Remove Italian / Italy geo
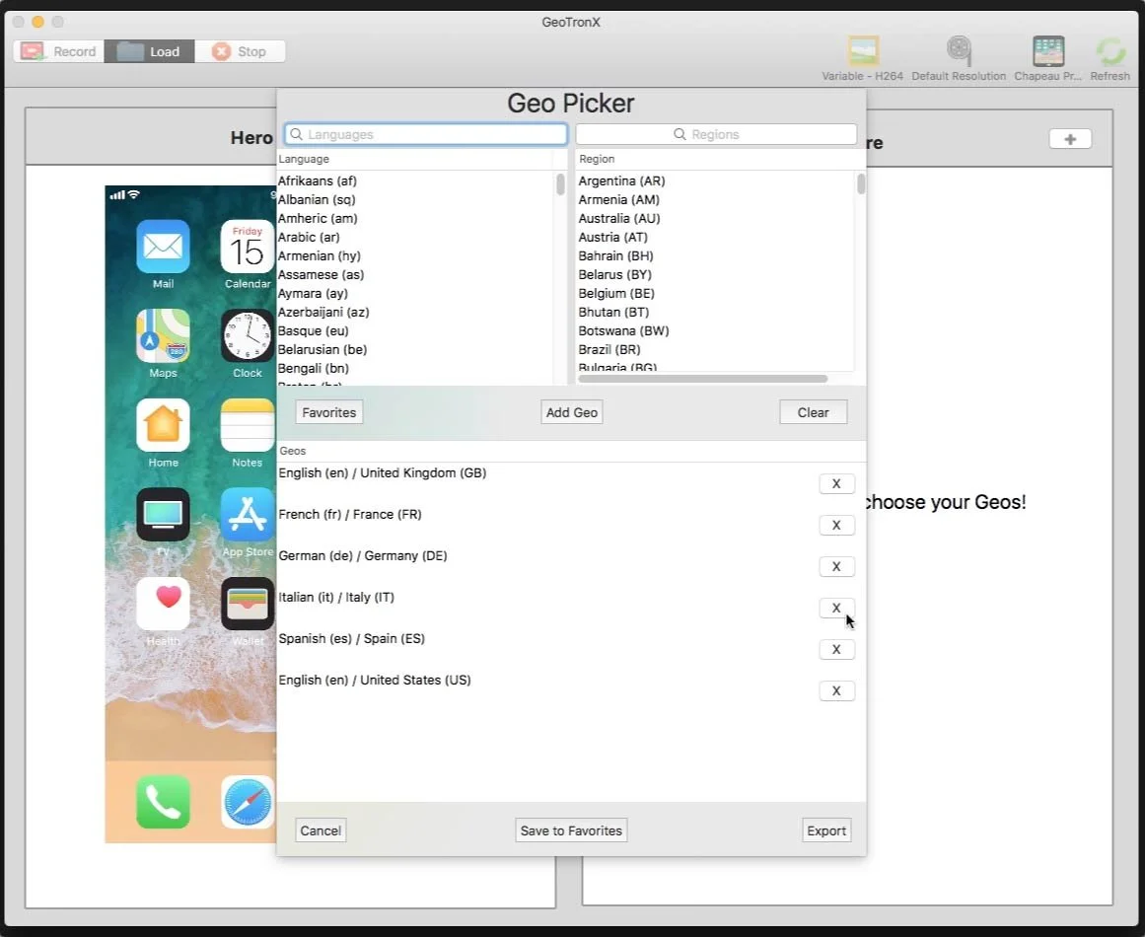This screenshot has width=1145, height=937. (x=836, y=608)
